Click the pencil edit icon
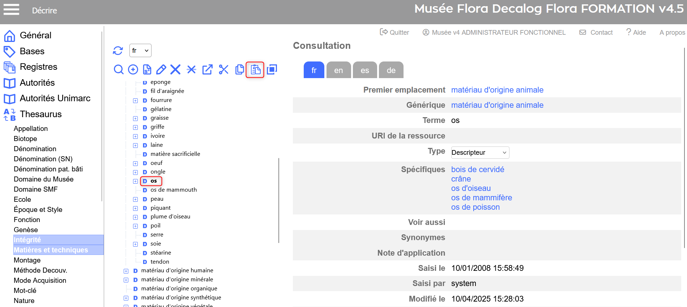This screenshot has height=307, width=687. [161, 69]
